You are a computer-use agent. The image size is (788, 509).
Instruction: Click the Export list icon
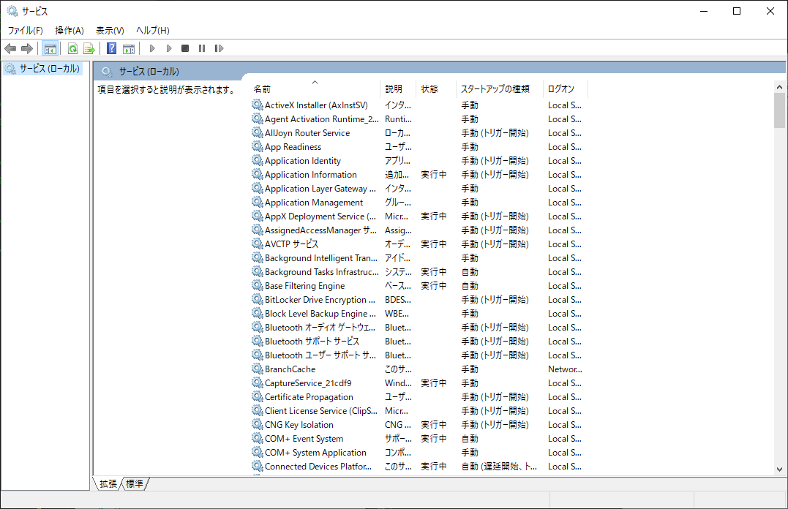(89, 48)
